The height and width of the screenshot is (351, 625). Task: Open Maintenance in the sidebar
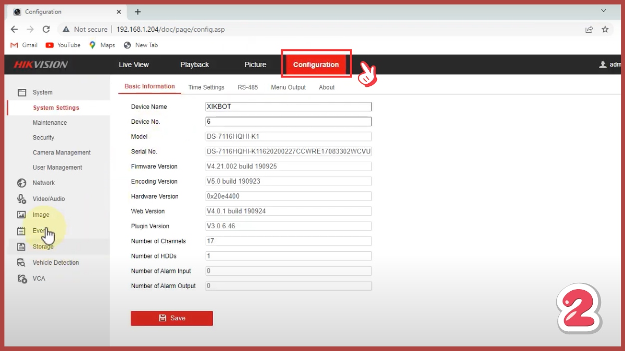click(x=50, y=123)
